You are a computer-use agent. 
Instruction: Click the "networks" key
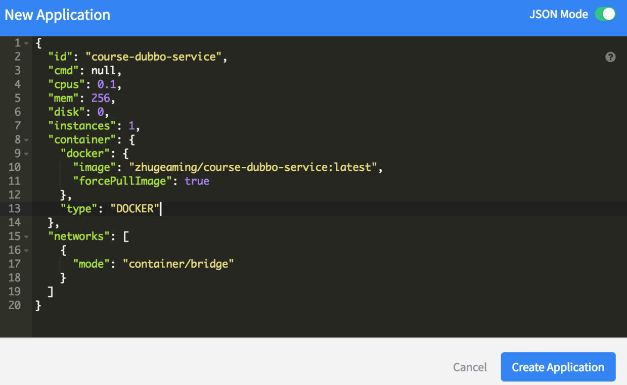click(x=79, y=236)
